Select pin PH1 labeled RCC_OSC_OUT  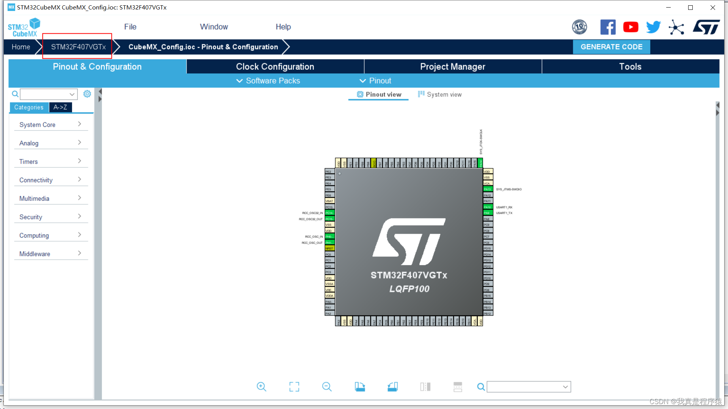click(x=329, y=242)
